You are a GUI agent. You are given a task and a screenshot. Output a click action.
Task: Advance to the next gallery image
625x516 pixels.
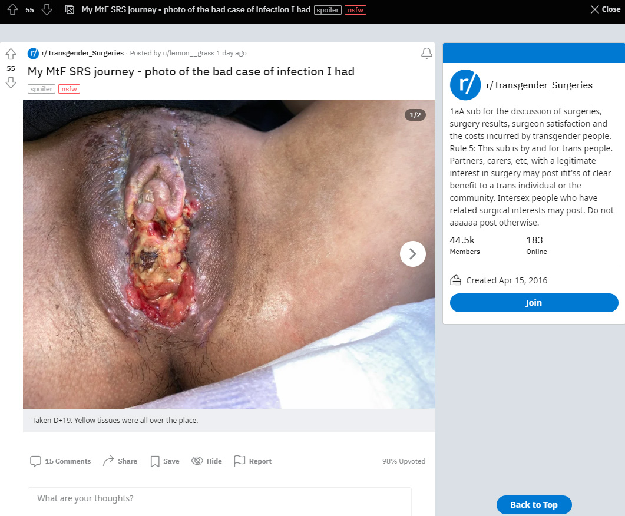click(412, 254)
